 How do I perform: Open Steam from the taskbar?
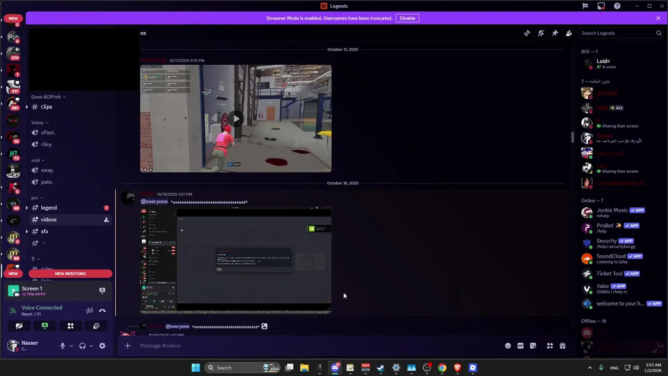click(381, 368)
